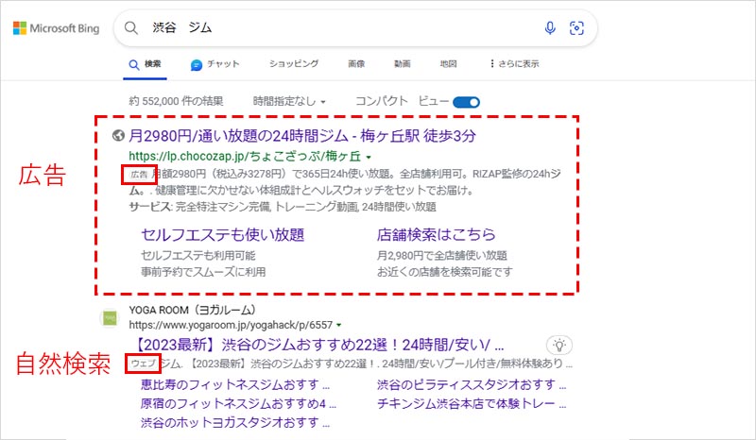Click the chat bubble icon
756x440 pixels.
click(x=197, y=64)
